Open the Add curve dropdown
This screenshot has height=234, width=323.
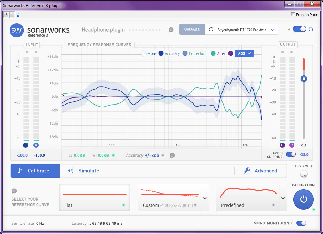pos(244,53)
